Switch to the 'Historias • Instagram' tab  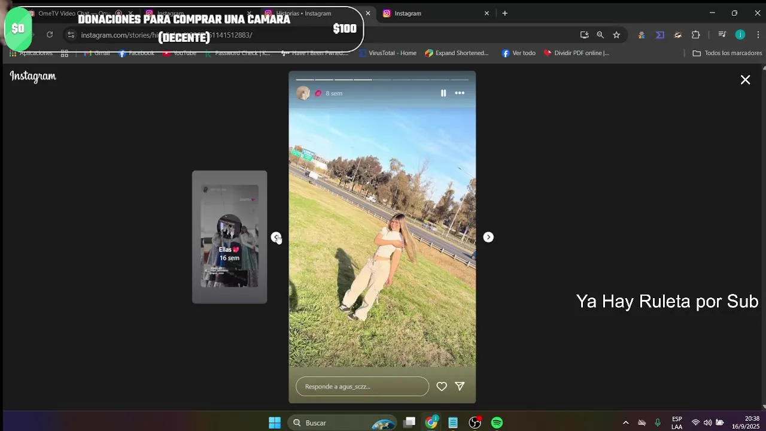click(x=303, y=13)
